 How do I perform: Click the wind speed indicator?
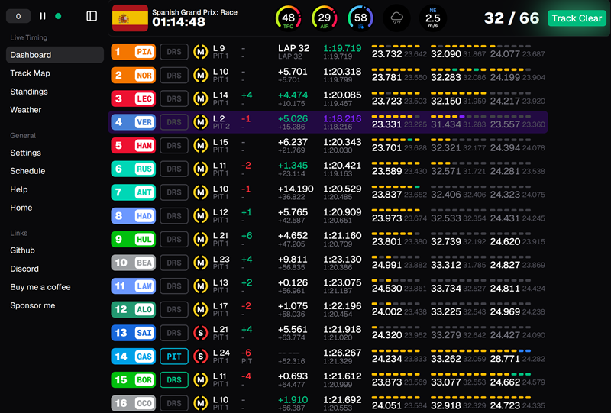tap(432, 18)
